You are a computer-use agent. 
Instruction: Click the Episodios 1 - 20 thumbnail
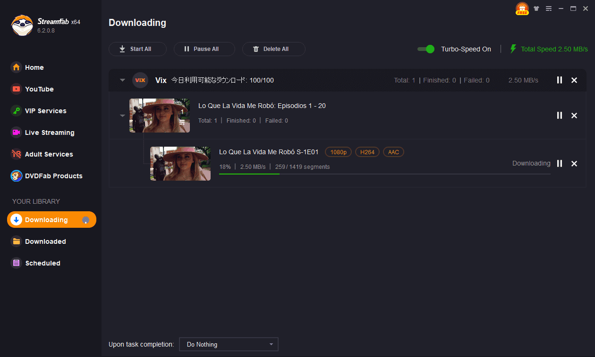coord(160,116)
